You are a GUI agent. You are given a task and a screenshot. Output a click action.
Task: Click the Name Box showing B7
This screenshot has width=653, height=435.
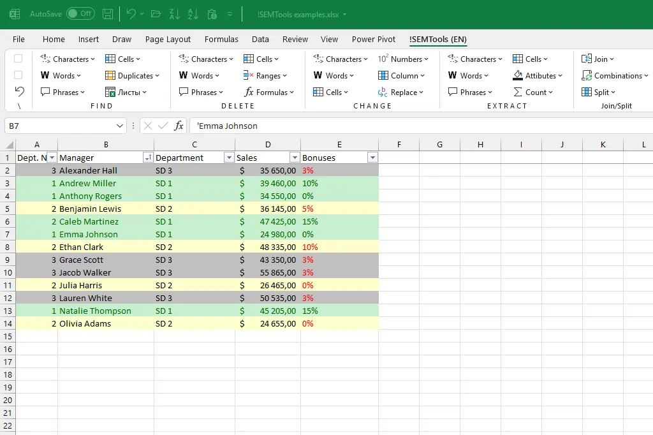point(61,126)
